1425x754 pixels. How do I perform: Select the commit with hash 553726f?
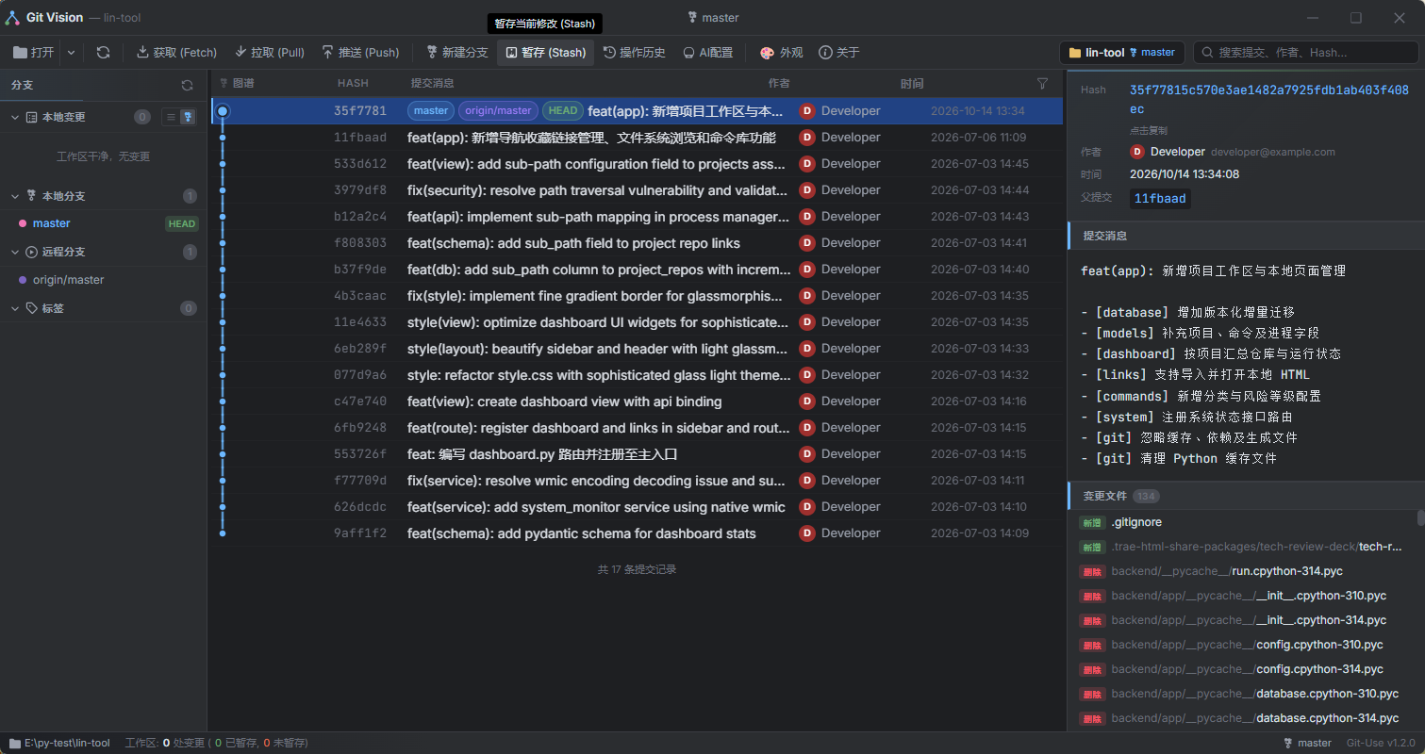637,454
